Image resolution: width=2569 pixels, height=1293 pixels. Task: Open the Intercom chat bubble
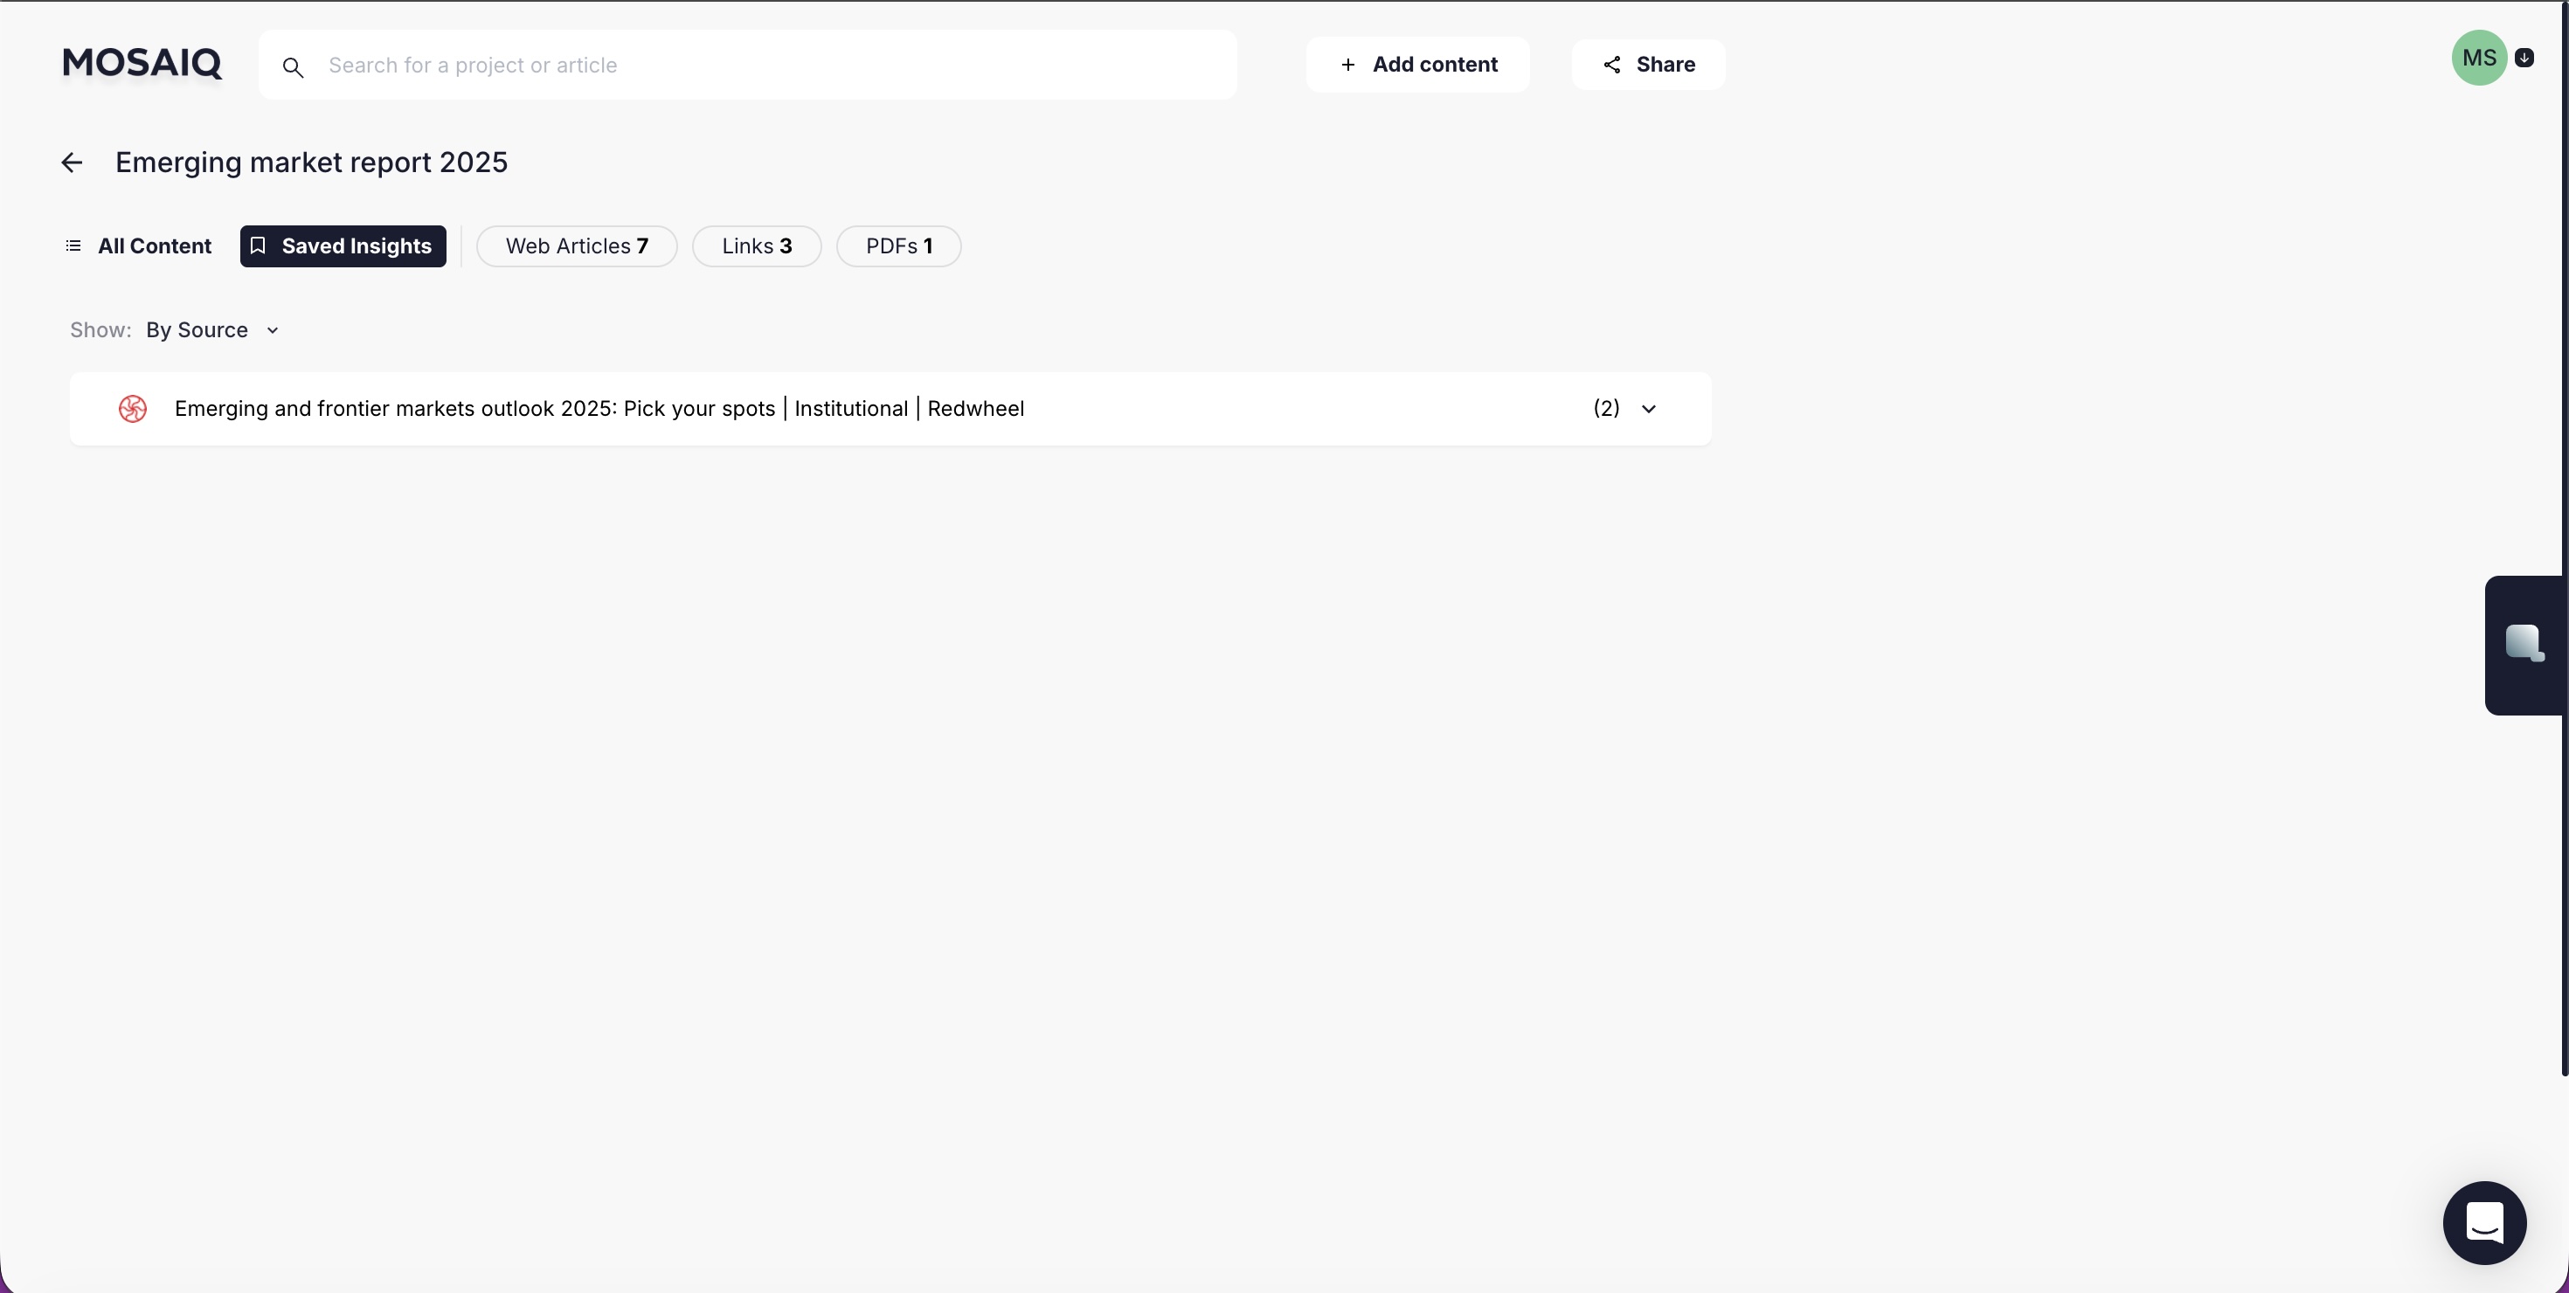2485,1222
